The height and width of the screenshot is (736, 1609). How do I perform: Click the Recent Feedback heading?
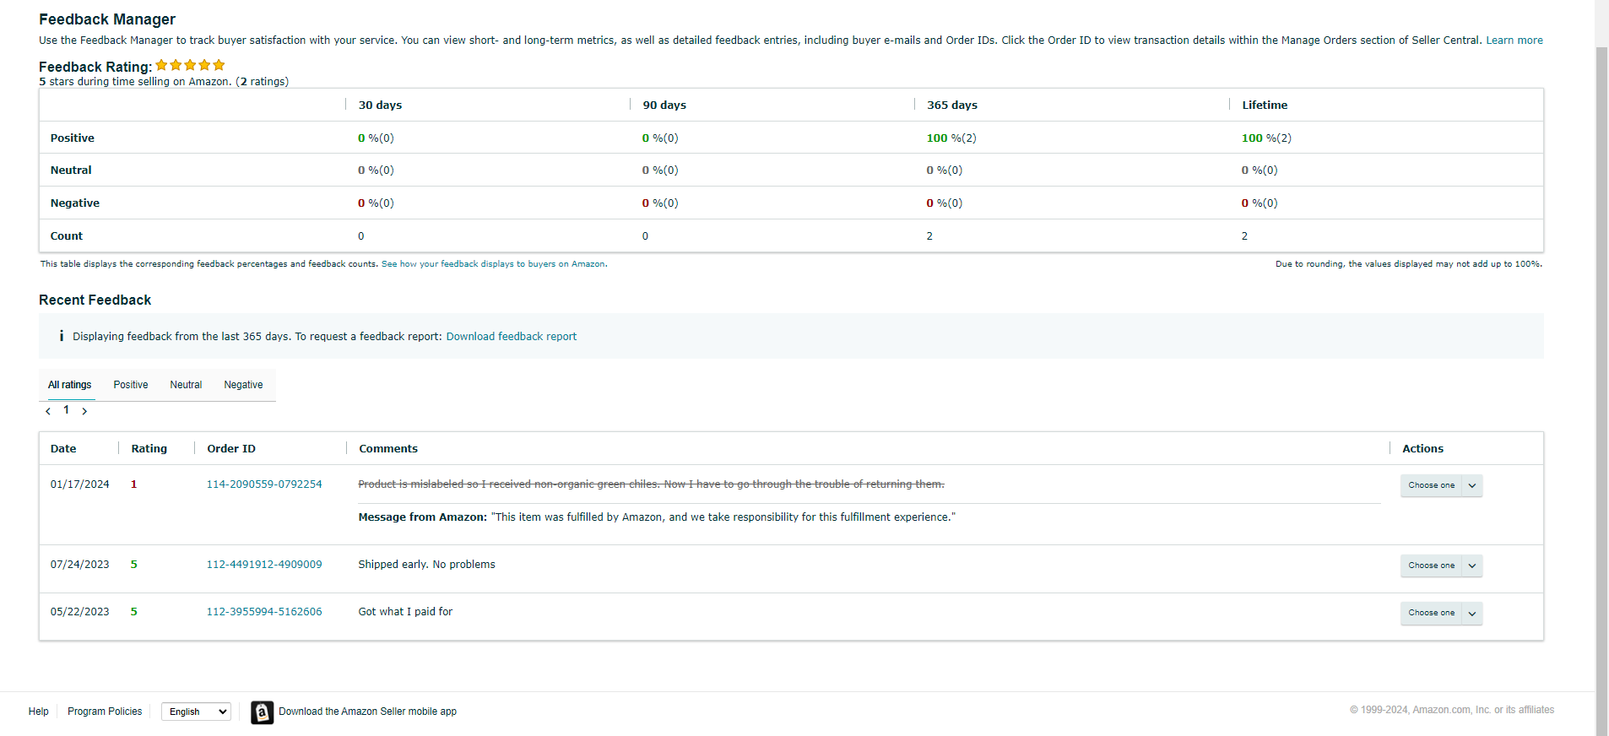pos(95,300)
